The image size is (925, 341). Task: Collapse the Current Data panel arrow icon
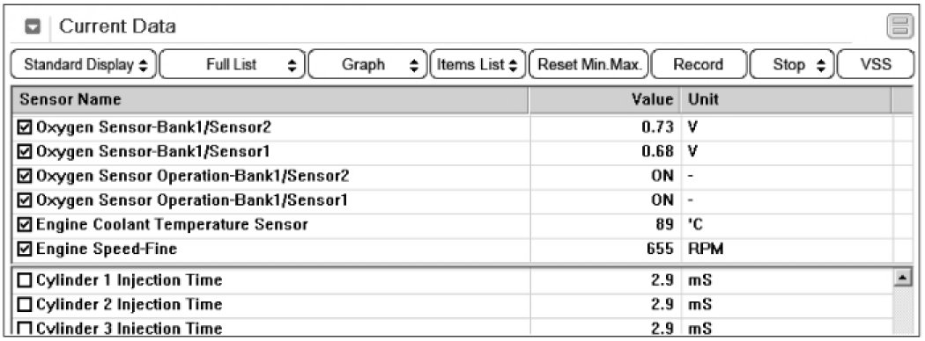pos(34,27)
